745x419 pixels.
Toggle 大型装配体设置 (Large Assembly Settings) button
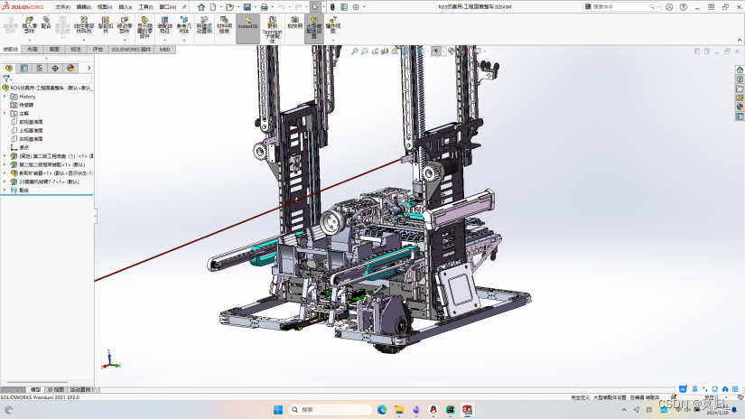pyautogui.click(x=314, y=29)
